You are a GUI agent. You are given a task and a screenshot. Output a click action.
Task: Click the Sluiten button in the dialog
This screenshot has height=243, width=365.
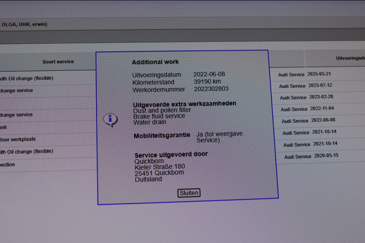(189, 193)
